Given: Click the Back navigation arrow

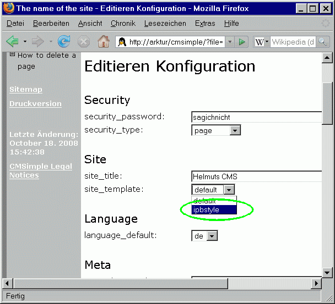Looking at the screenshot, I should click(x=12, y=42).
